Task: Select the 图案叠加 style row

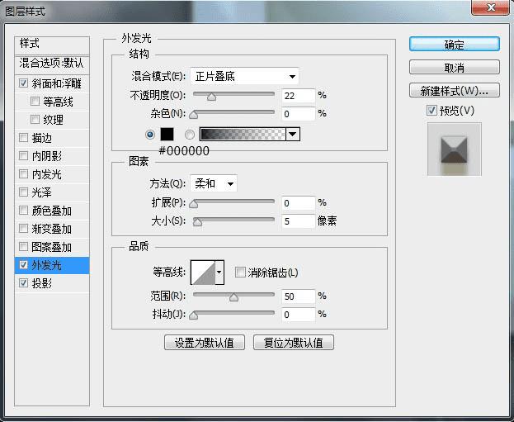Action: 52,247
